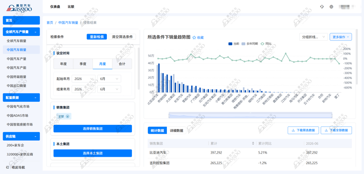Viewport: 364px width, 174px height.
Task: Toggle the 当前 legend series
Action: pos(233,43)
